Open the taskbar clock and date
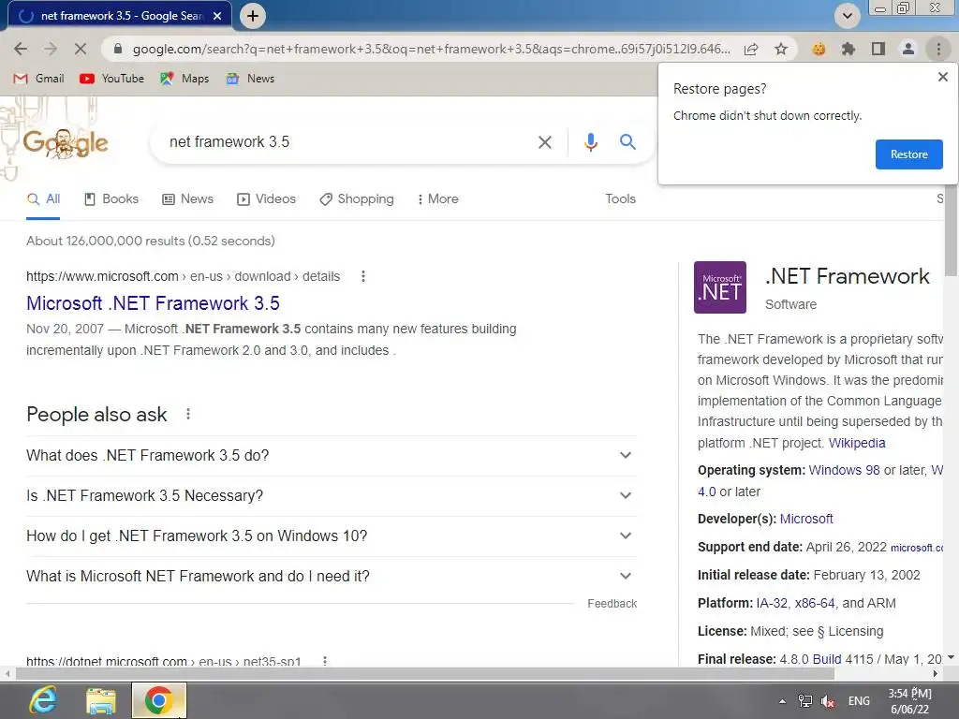This screenshot has width=959, height=719. (909, 701)
